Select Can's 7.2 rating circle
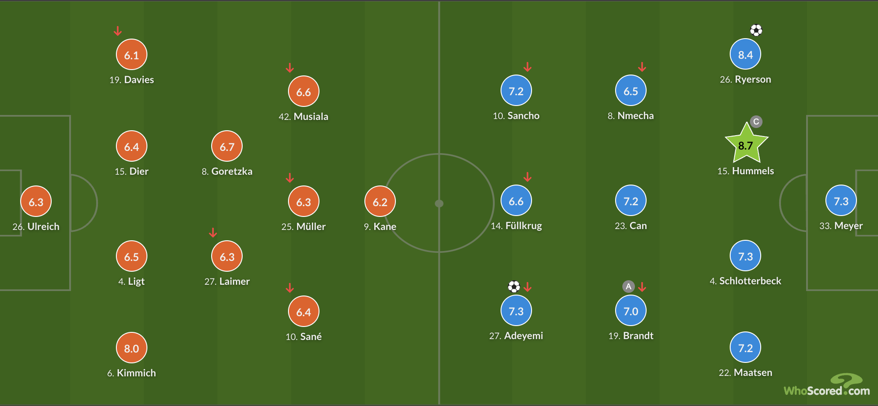 click(631, 200)
